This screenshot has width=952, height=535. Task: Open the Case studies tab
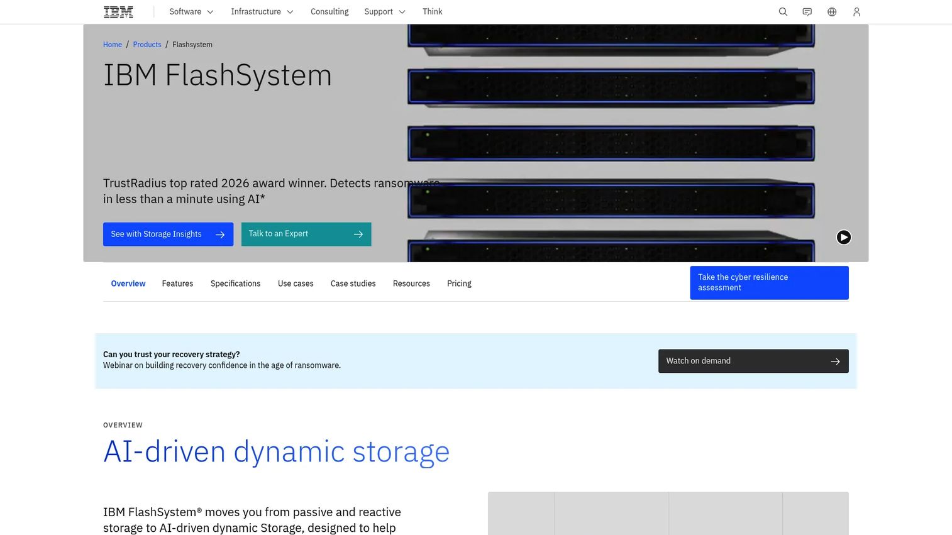point(353,284)
